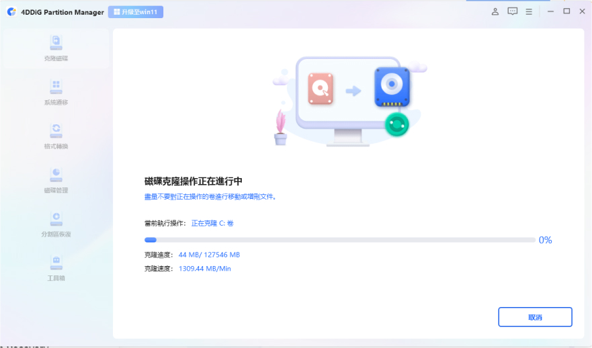This screenshot has height=348, width=592.
Task: Select the 系統遷移 system migration icon
Action: [x=56, y=87]
